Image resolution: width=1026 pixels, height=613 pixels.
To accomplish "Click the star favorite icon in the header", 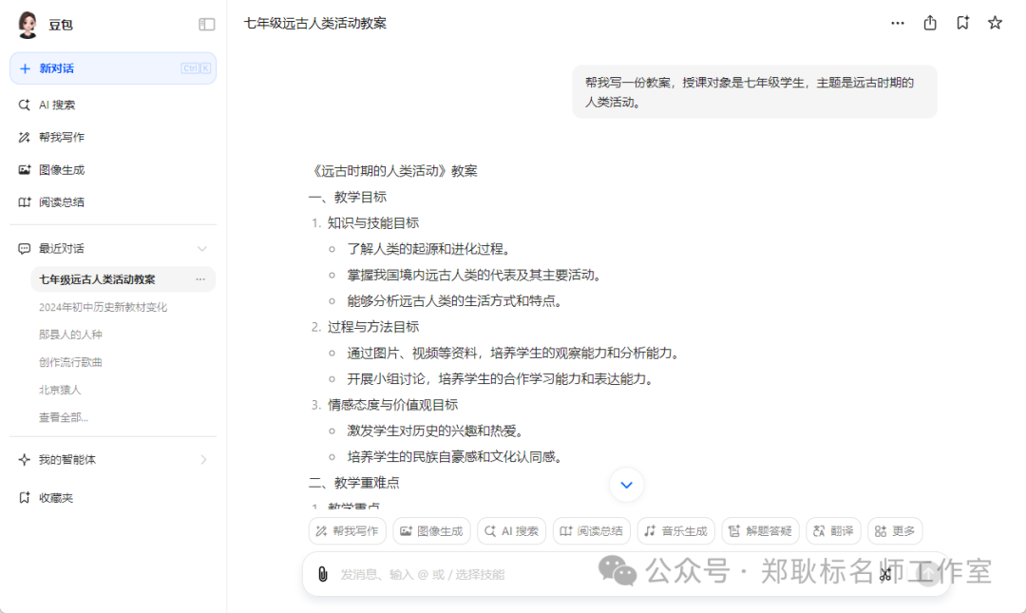I will (x=995, y=23).
